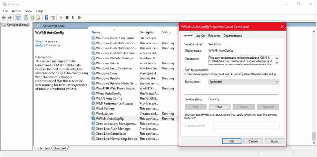This screenshot has width=317, height=157.
Task: Click the green Refresh toolbar icon
Action: click(x=32, y=18)
